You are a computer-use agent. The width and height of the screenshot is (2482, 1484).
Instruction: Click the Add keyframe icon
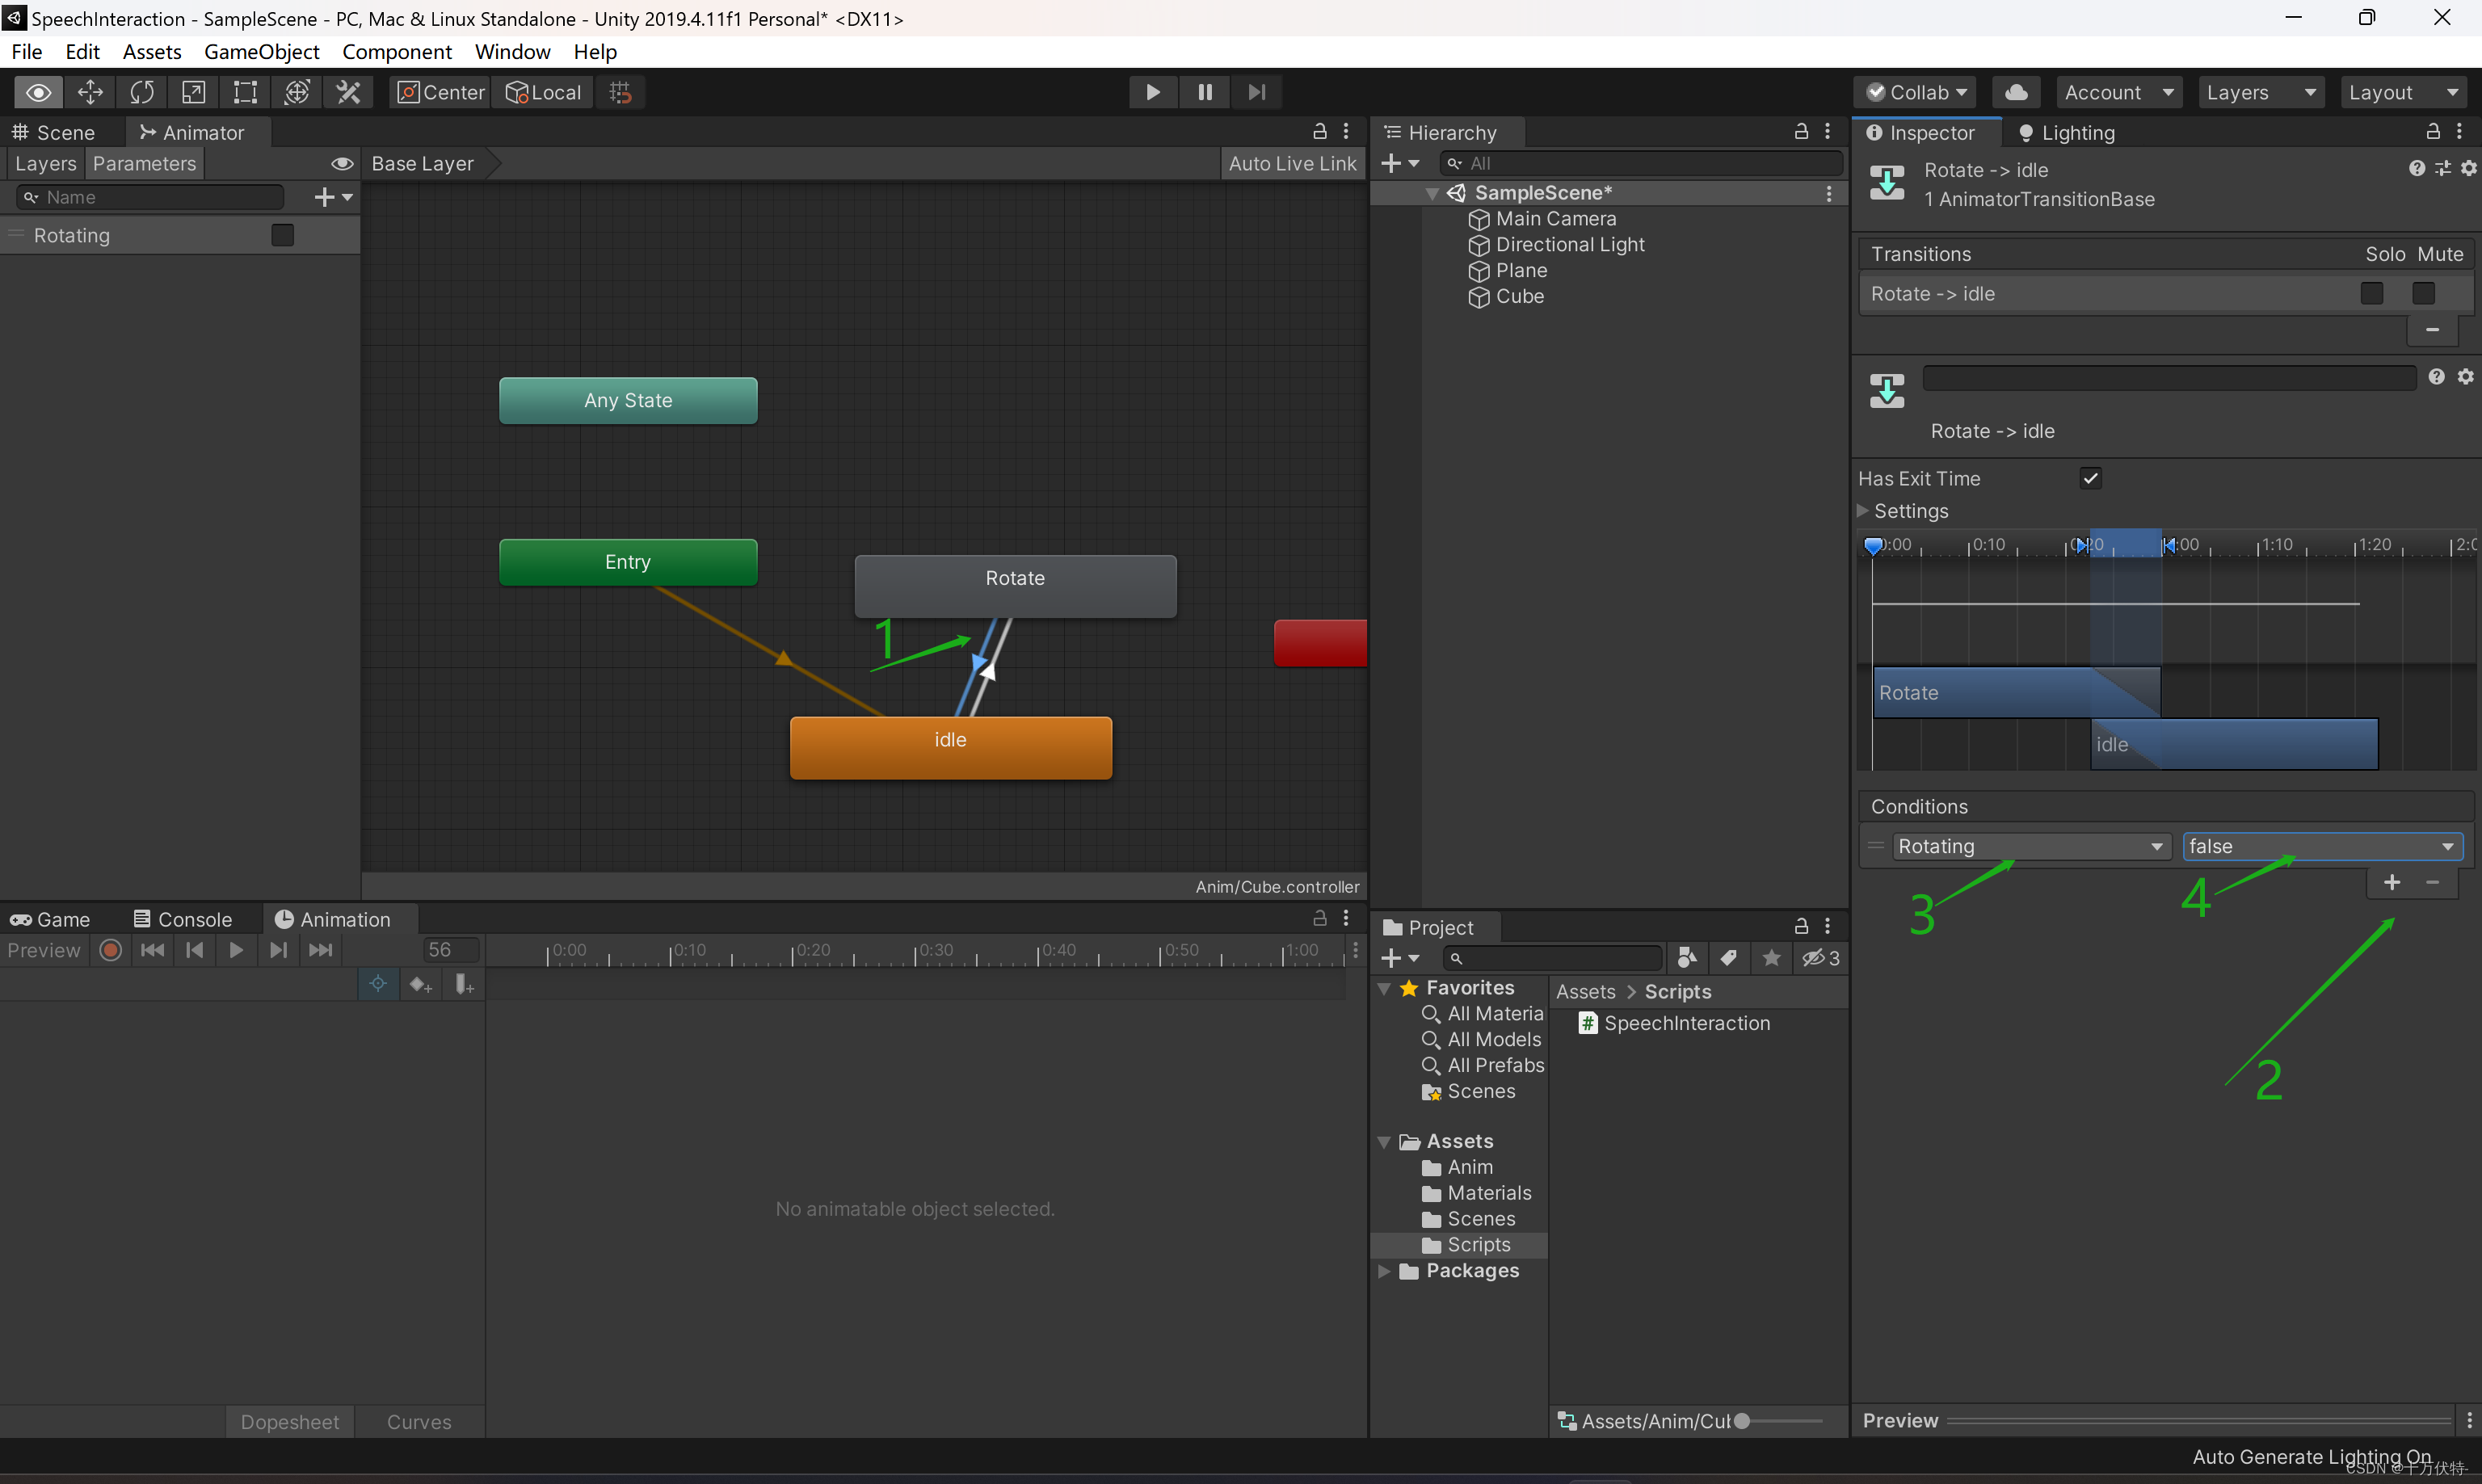pyautogui.click(x=420, y=985)
